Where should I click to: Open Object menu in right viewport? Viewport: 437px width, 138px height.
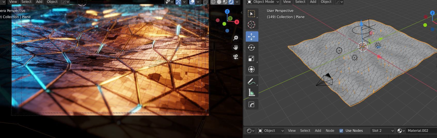pyautogui.click(x=326, y=2)
